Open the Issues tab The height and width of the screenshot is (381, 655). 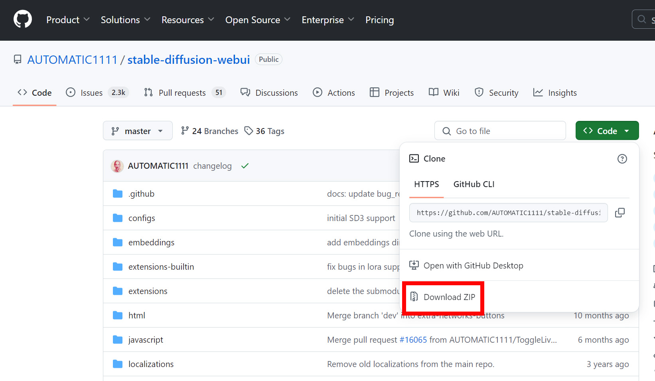coord(91,93)
